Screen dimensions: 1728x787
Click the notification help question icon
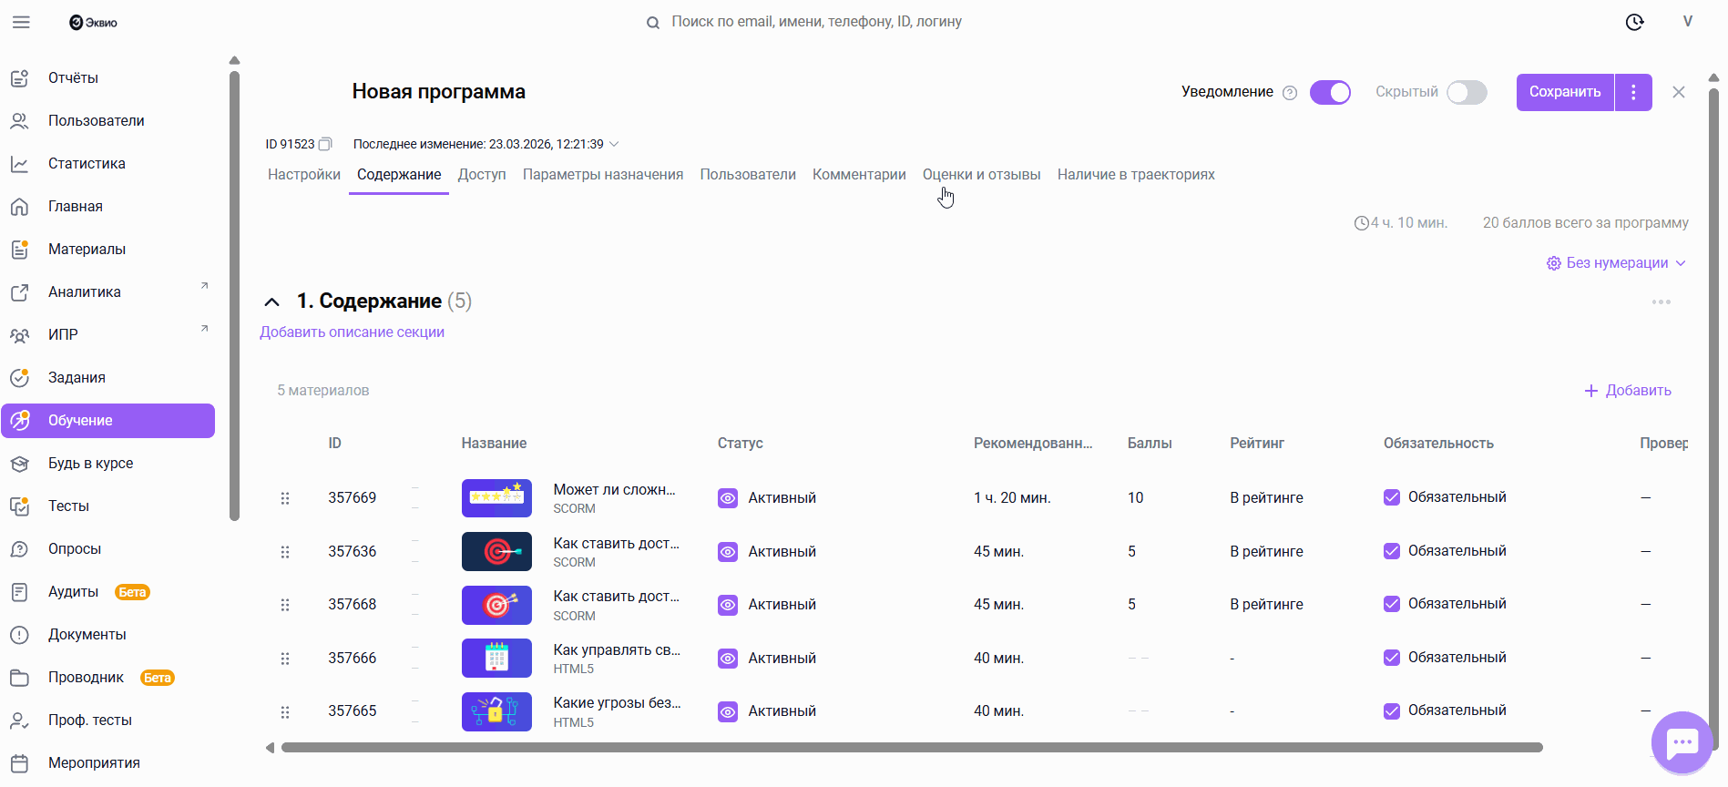pos(1290,93)
